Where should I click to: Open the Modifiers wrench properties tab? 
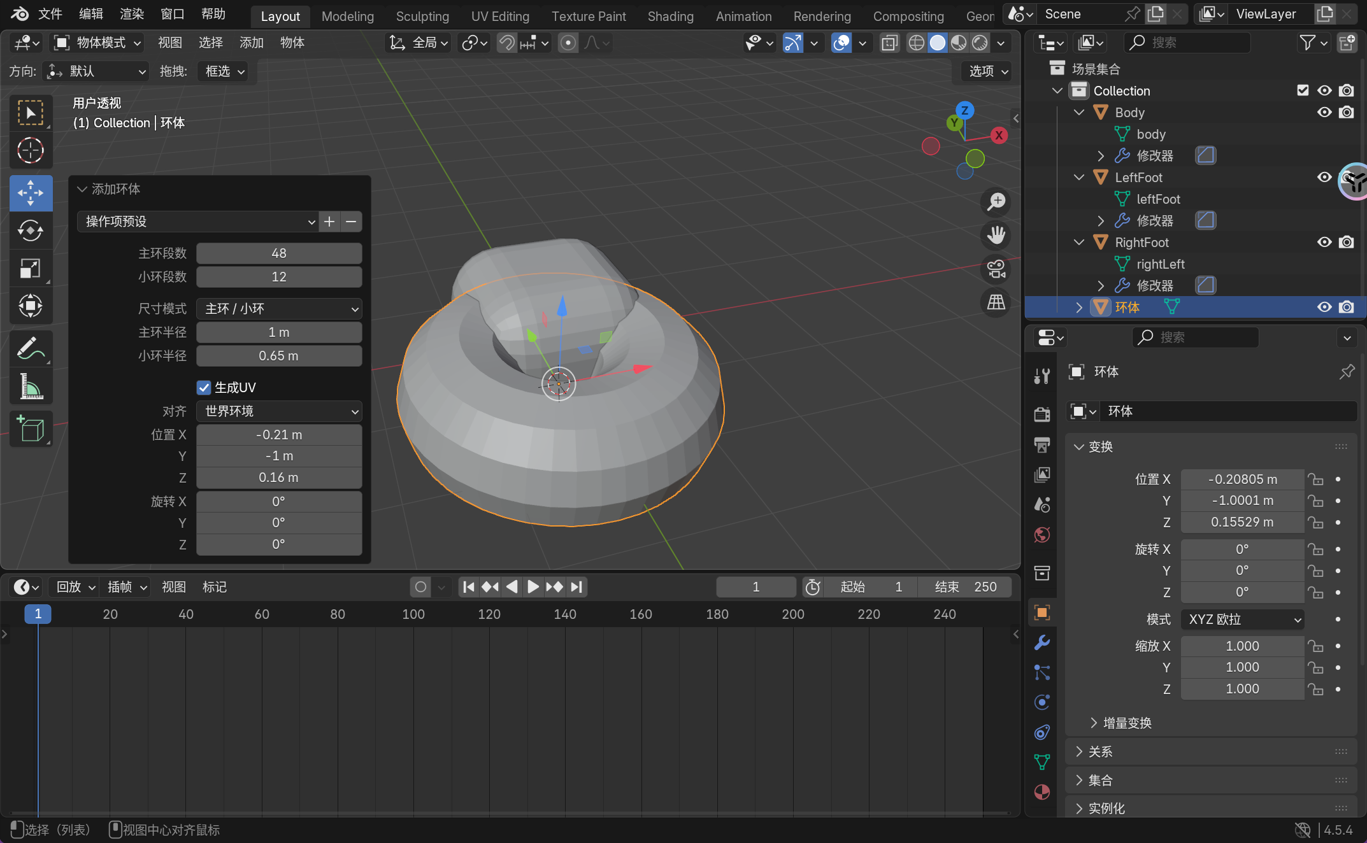pos(1042,642)
